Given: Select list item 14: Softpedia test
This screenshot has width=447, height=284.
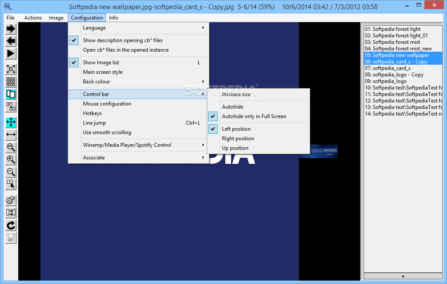Looking at the screenshot, I should click(x=403, y=114).
